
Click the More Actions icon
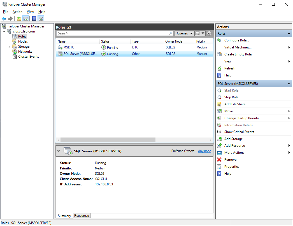coord(219,153)
